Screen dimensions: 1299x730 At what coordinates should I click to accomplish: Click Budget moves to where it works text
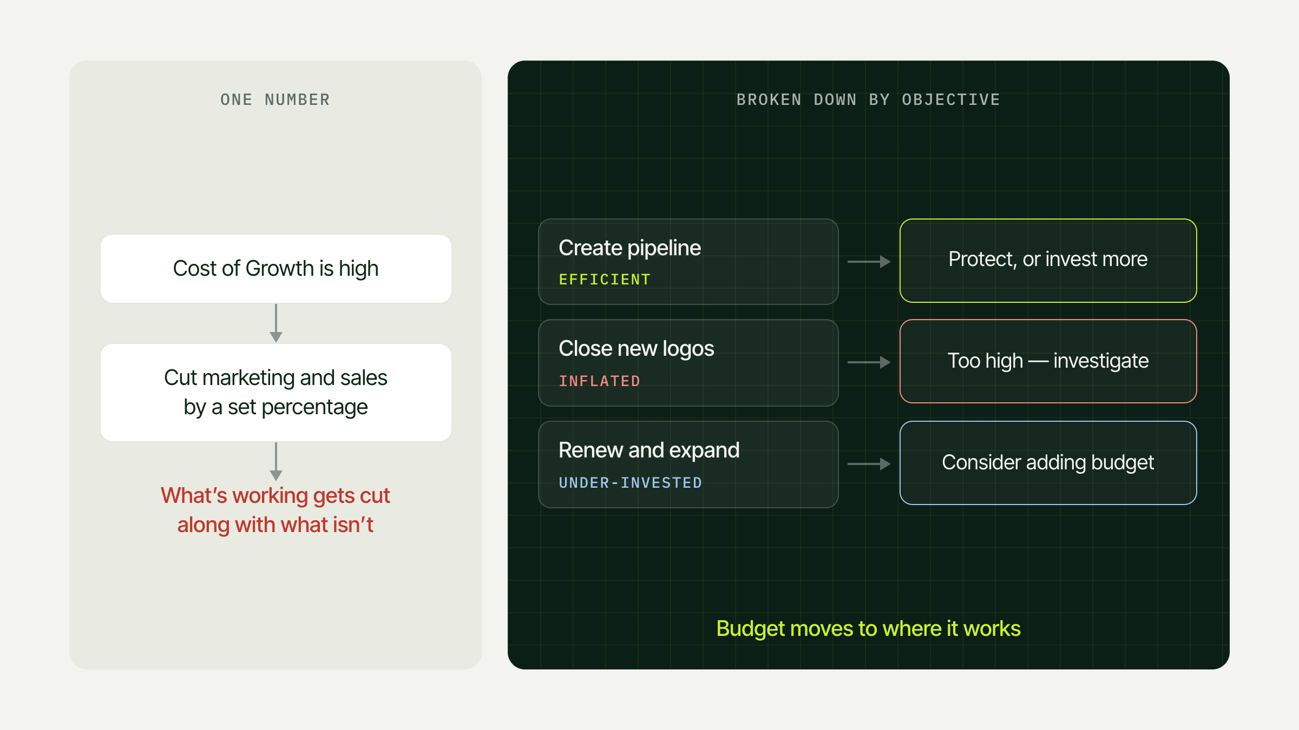(868, 629)
